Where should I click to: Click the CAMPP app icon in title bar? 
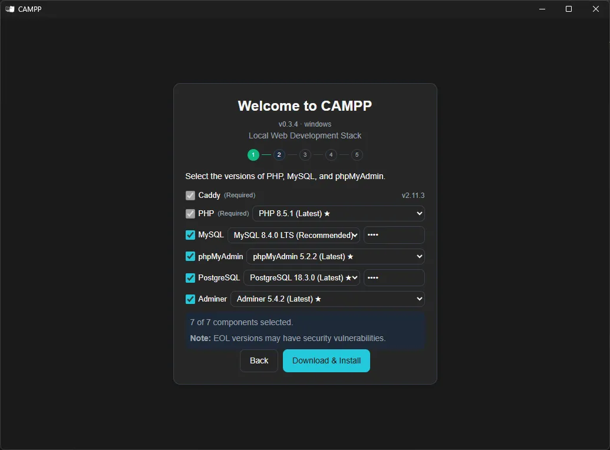(x=10, y=9)
